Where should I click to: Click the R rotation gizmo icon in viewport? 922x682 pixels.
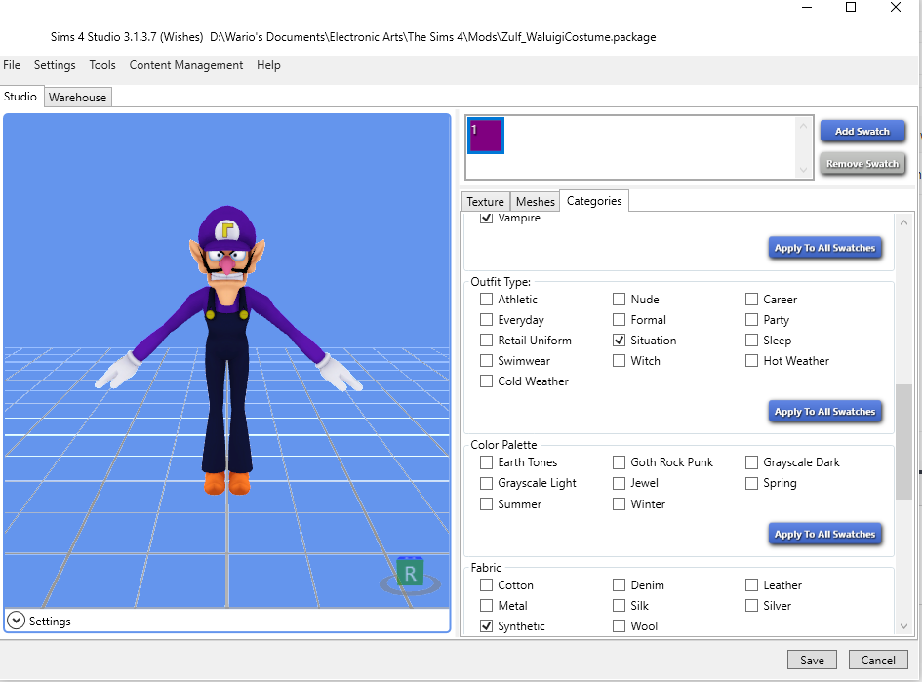410,575
